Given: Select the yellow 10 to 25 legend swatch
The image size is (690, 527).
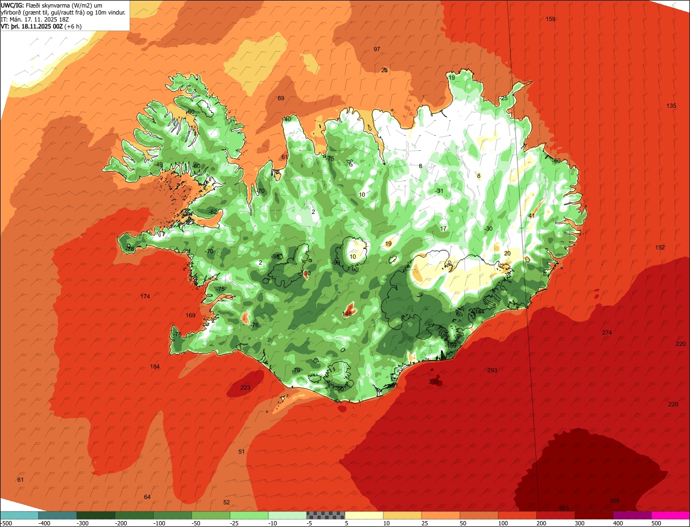Looking at the screenshot, I should tap(402, 515).
